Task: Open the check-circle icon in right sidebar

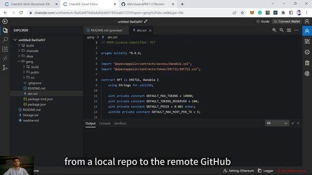Action: [x=307, y=52]
